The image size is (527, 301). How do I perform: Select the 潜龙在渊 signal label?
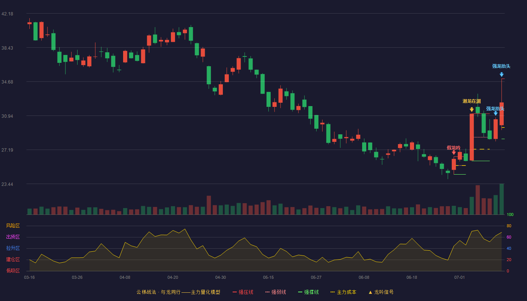[472, 101]
